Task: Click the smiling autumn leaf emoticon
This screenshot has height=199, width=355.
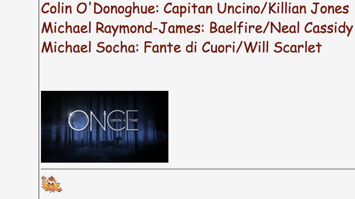Action: click(51, 184)
